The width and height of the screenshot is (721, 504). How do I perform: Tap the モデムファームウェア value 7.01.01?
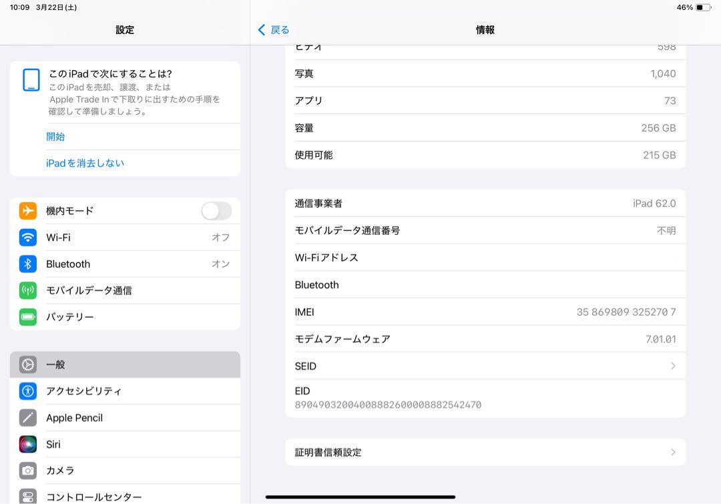[661, 339]
